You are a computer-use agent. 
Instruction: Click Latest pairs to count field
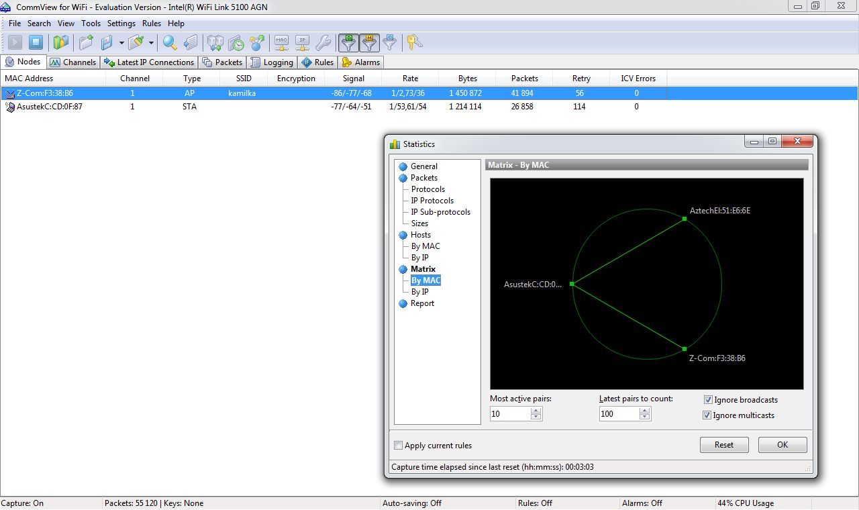(x=619, y=414)
